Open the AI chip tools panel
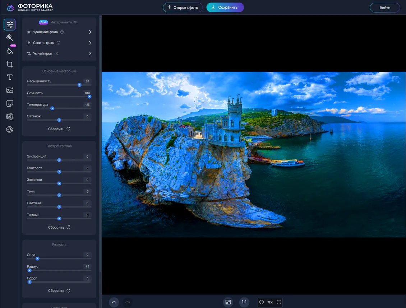Screen dimensions: 406x308 (10, 116)
